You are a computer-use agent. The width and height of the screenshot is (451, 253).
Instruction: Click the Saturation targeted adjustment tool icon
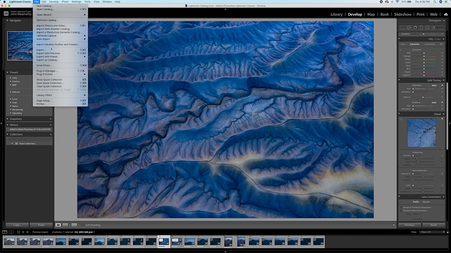click(x=401, y=50)
